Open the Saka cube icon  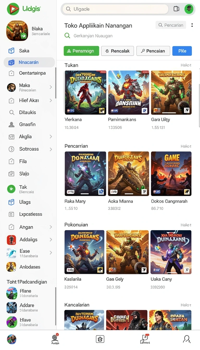11,51
